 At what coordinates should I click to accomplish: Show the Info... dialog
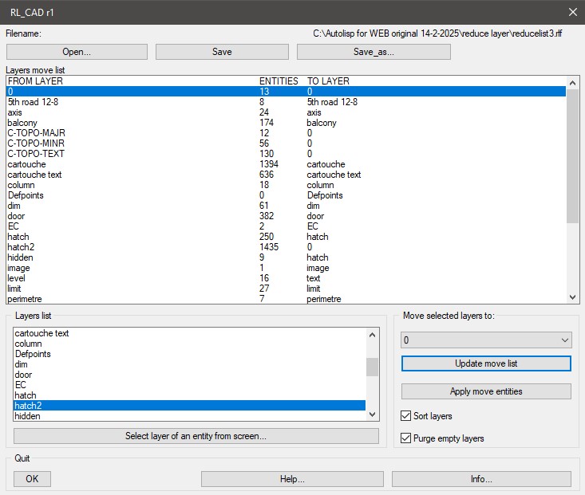481,479
